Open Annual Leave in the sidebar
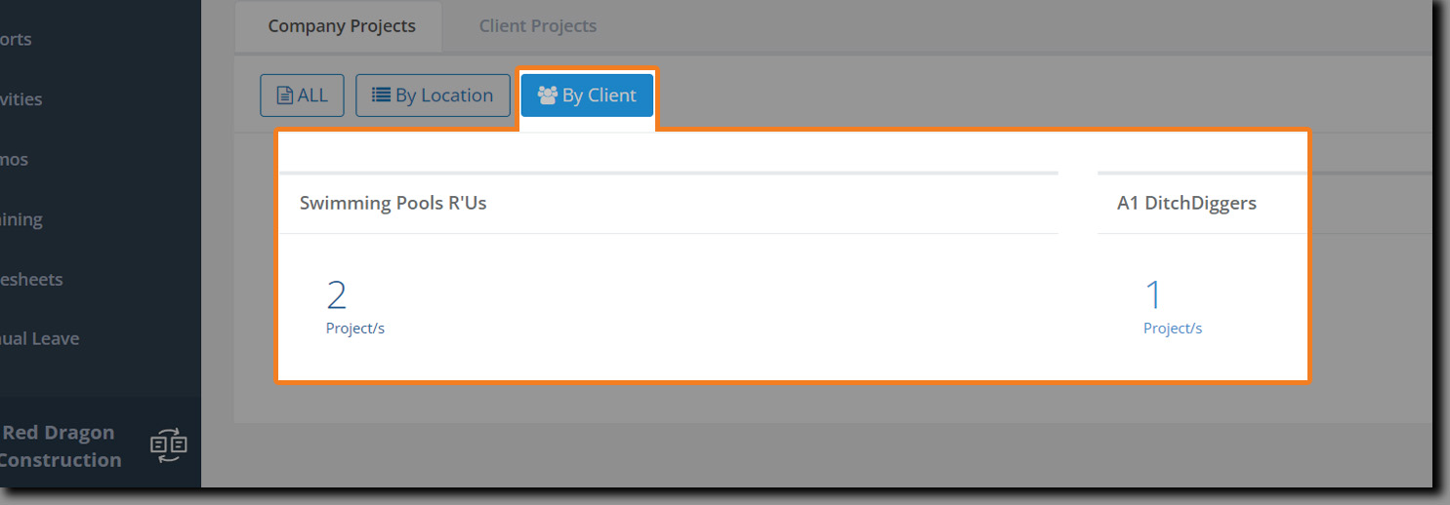This screenshot has width=1450, height=505. pos(39,338)
